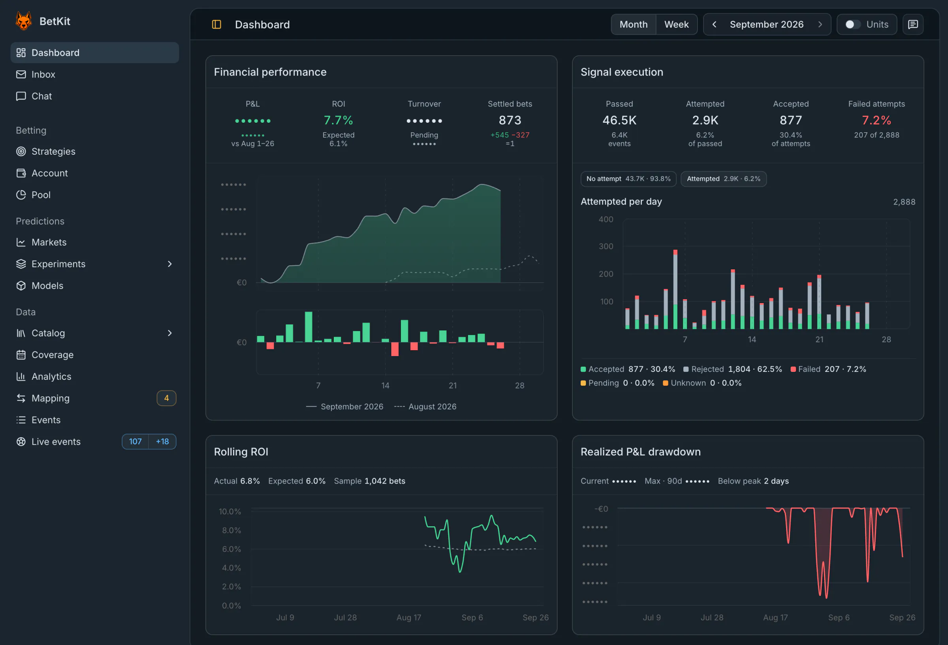948x645 pixels.
Task: Click the red Failed legend swatch
Action: coord(793,369)
